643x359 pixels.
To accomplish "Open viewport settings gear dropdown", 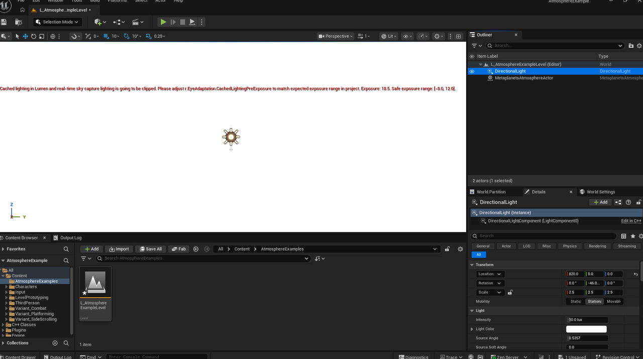I will (x=439, y=36).
